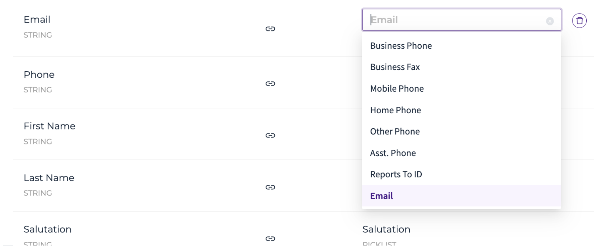
Task: Pick Reports To ID from the list
Action: (461, 174)
